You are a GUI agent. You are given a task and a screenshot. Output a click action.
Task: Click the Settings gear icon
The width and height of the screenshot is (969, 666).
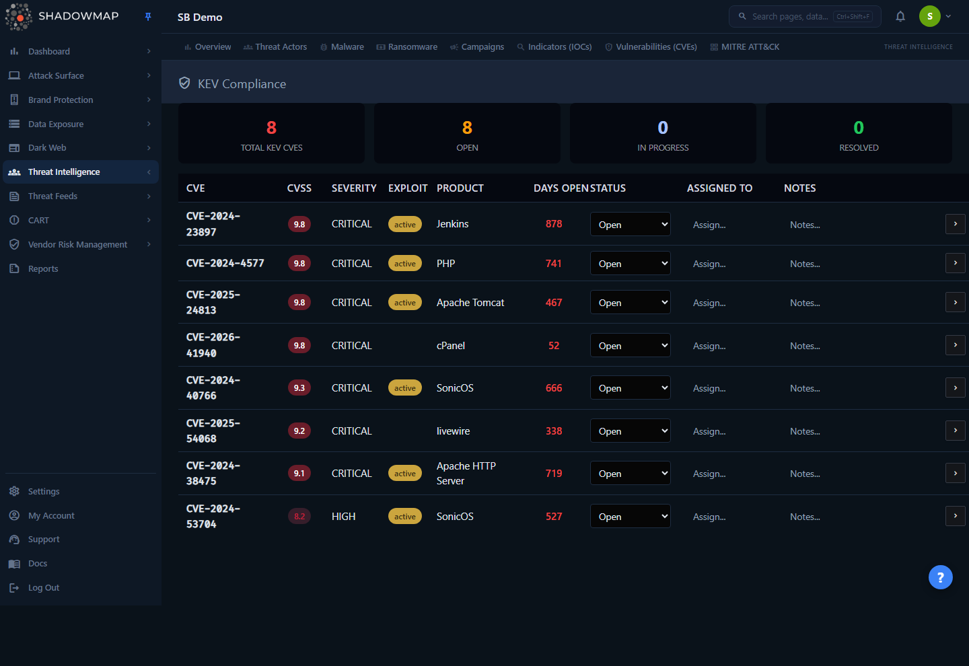pos(14,491)
